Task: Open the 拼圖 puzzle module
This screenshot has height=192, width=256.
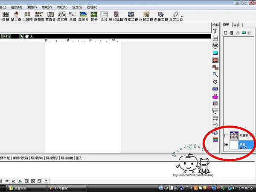Action: click(6, 16)
